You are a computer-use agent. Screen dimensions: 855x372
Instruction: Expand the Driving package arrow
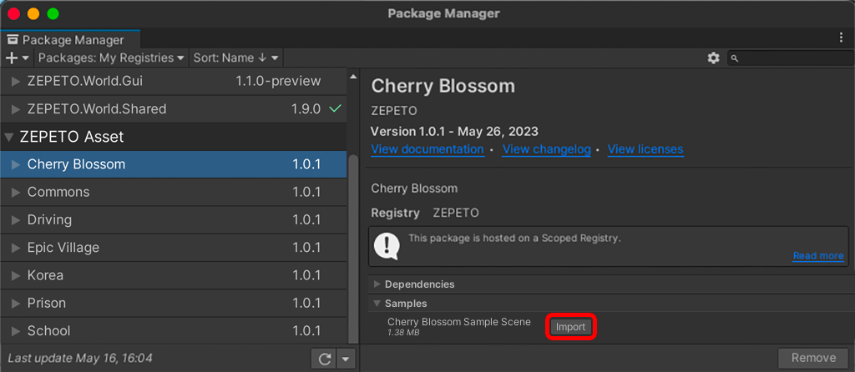click(x=16, y=220)
